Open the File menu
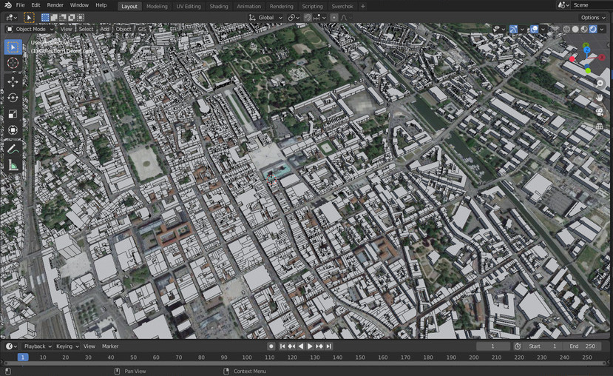Screen dimensions: 613x376 tap(20, 5)
